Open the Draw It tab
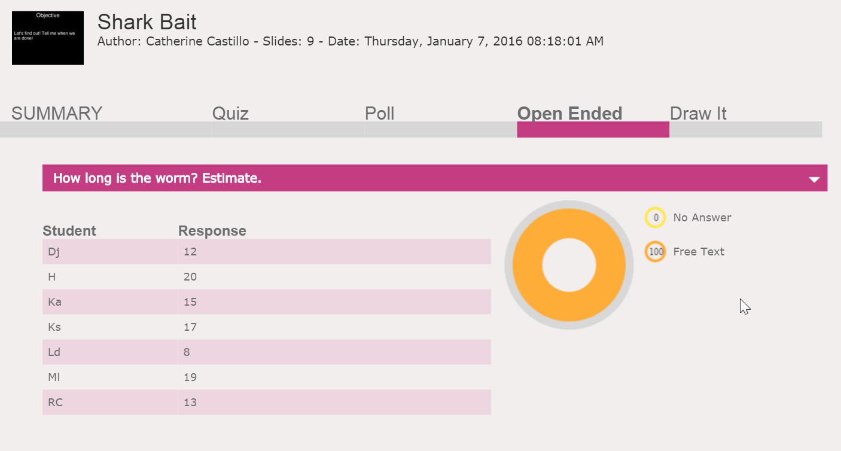841x451 pixels. [698, 114]
